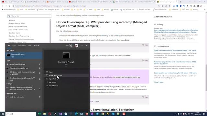Screen dimensions: 207x116
Task: Expand ActiveOffice2019.cmd result arrow
Action: pyautogui.click(x=39, y=64)
